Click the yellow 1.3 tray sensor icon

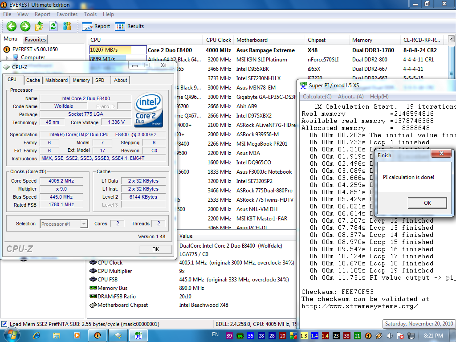pos(304,336)
